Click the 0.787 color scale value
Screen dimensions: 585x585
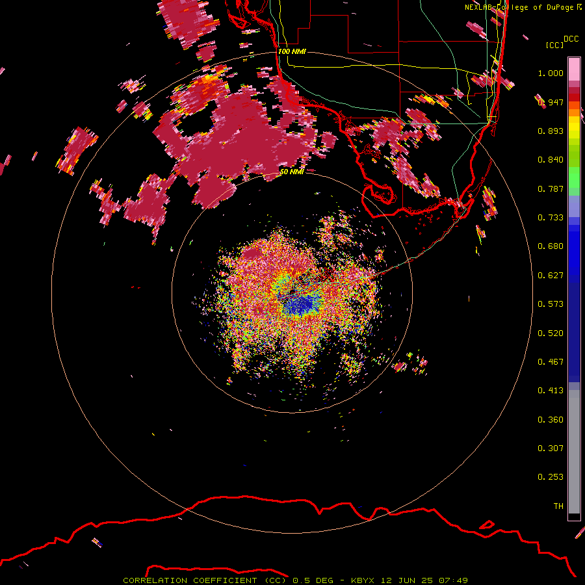click(551, 188)
